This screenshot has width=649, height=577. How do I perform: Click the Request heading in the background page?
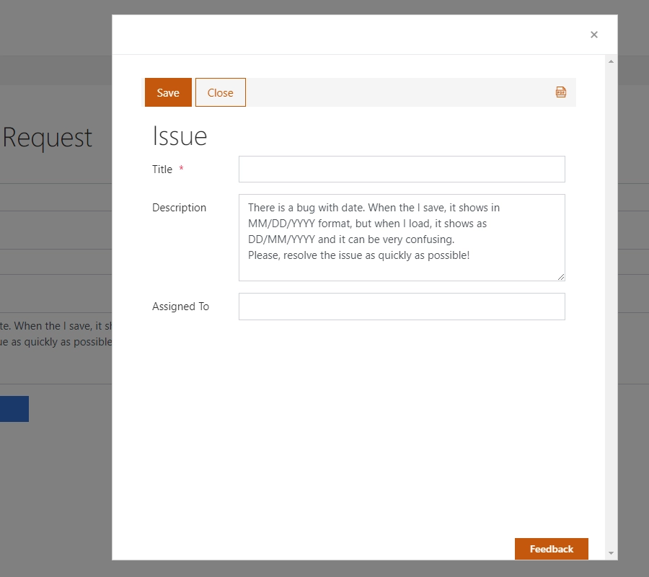click(x=47, y=138)
